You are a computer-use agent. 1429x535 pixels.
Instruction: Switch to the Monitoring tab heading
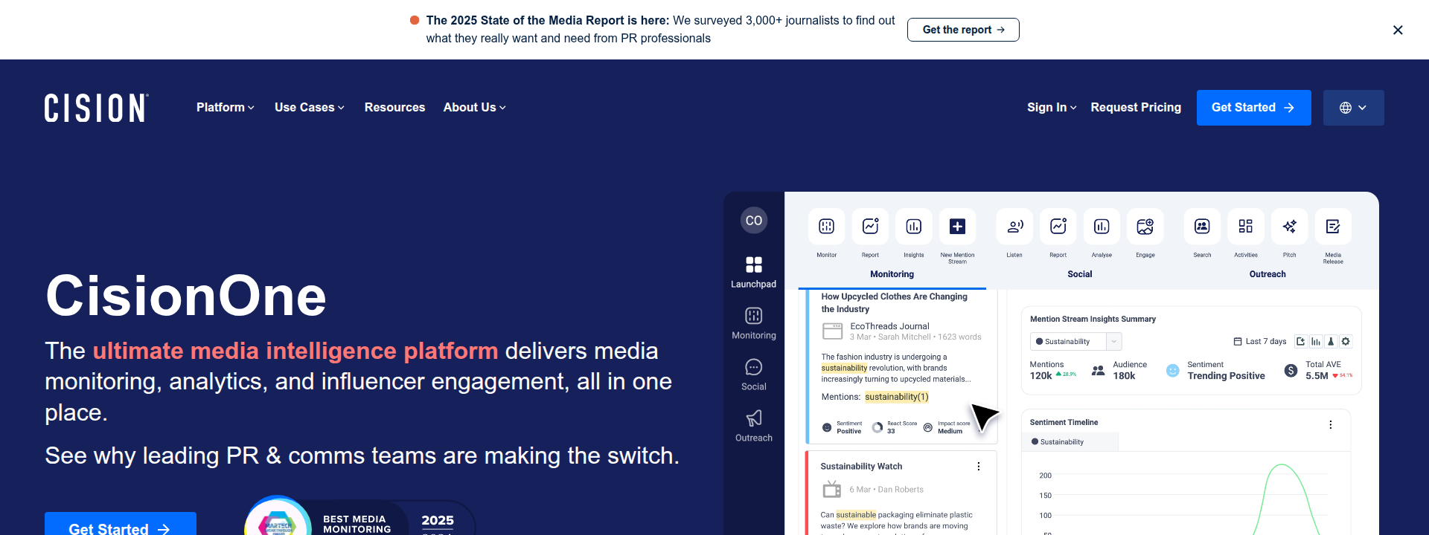click(x=892, y=274)
